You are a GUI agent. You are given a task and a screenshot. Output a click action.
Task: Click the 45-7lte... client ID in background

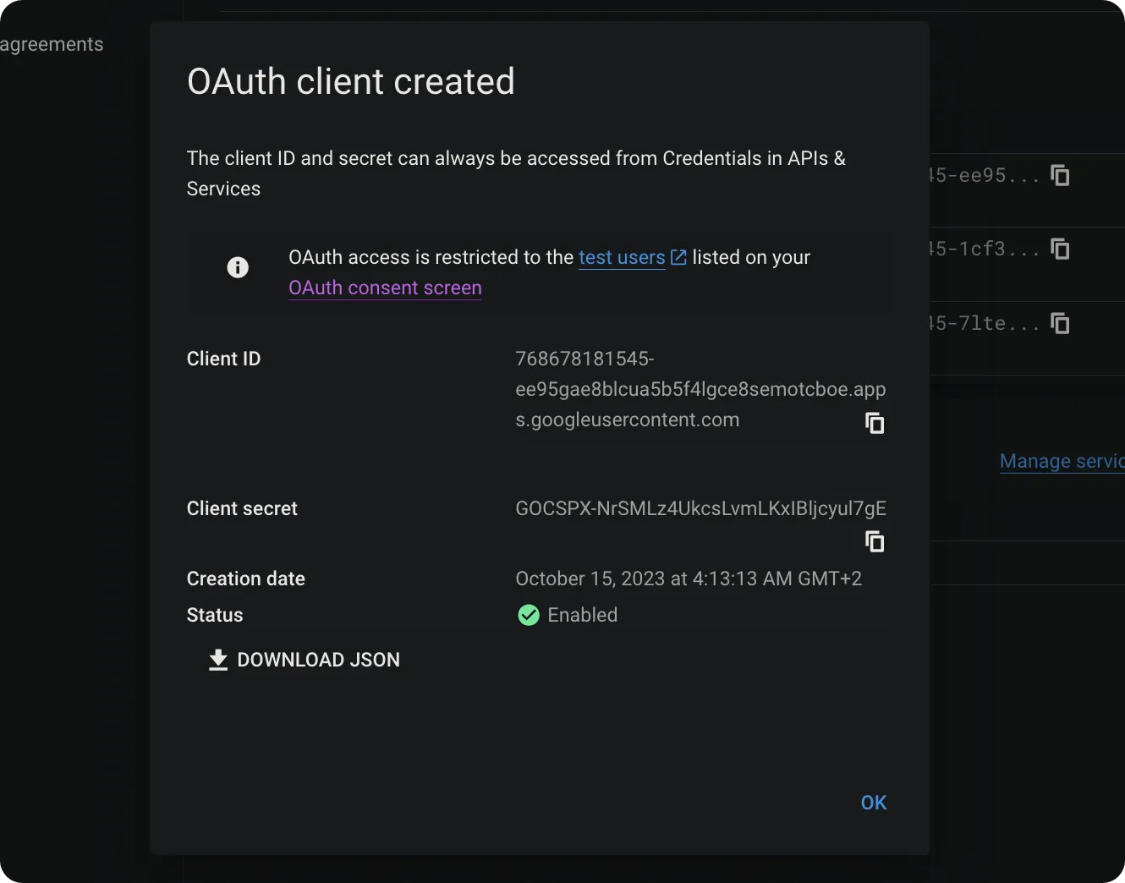984,323
